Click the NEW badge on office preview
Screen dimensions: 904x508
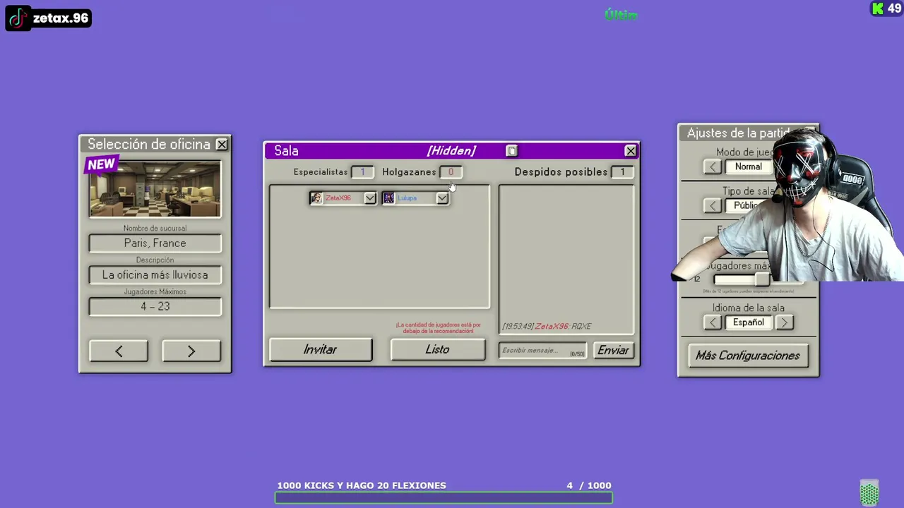[x=101, y=165]
